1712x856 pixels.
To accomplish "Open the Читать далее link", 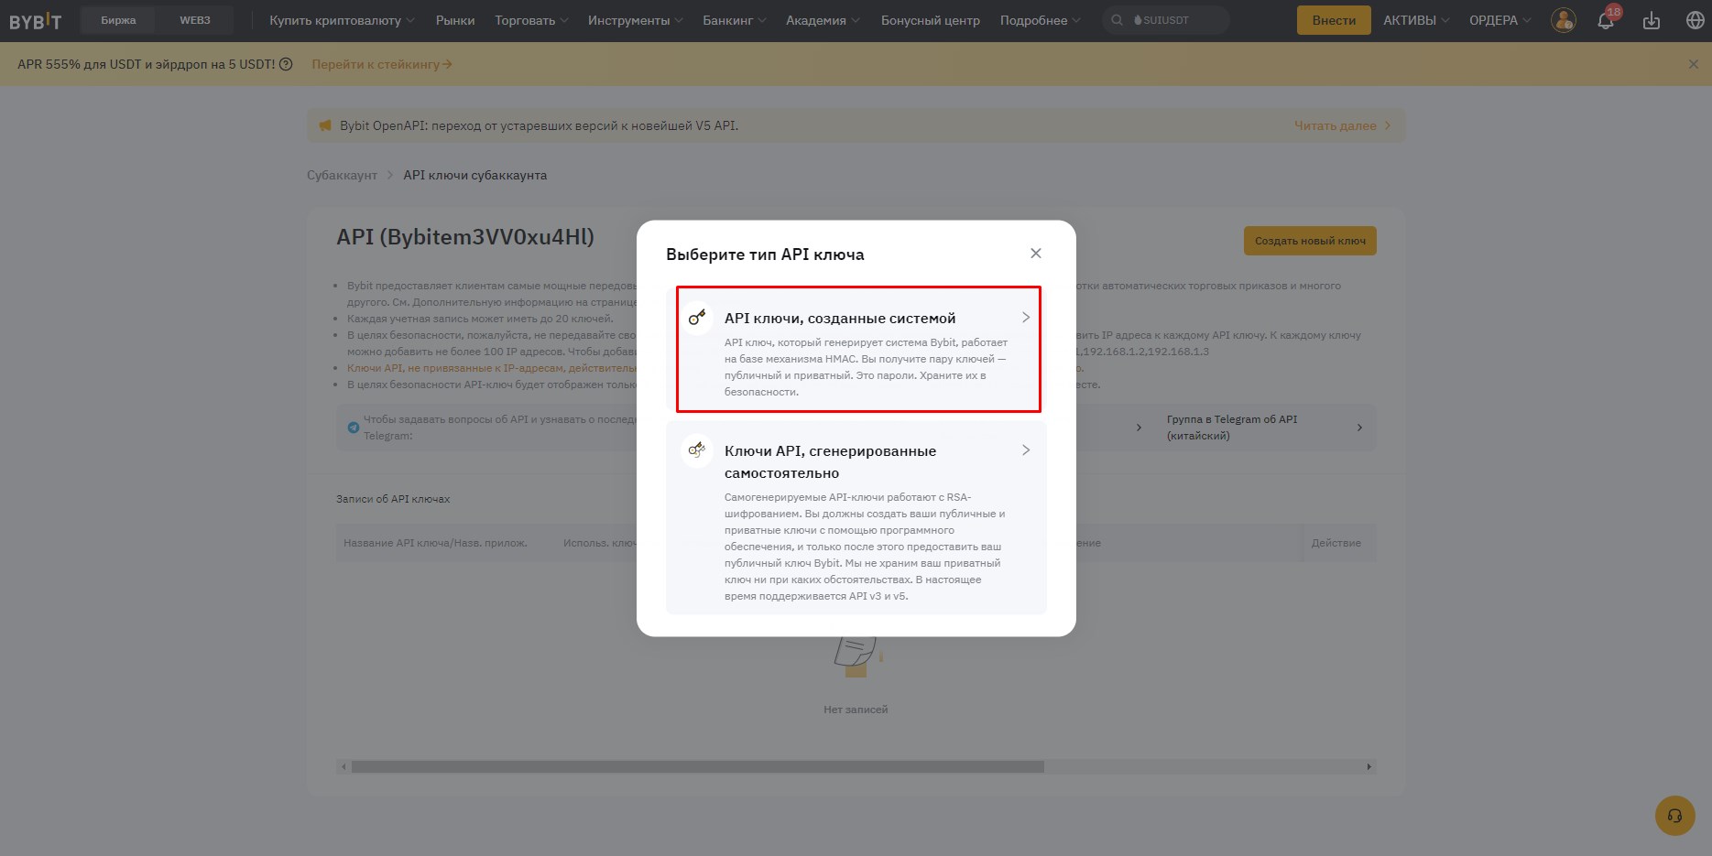I will (x=1343, y=125).
